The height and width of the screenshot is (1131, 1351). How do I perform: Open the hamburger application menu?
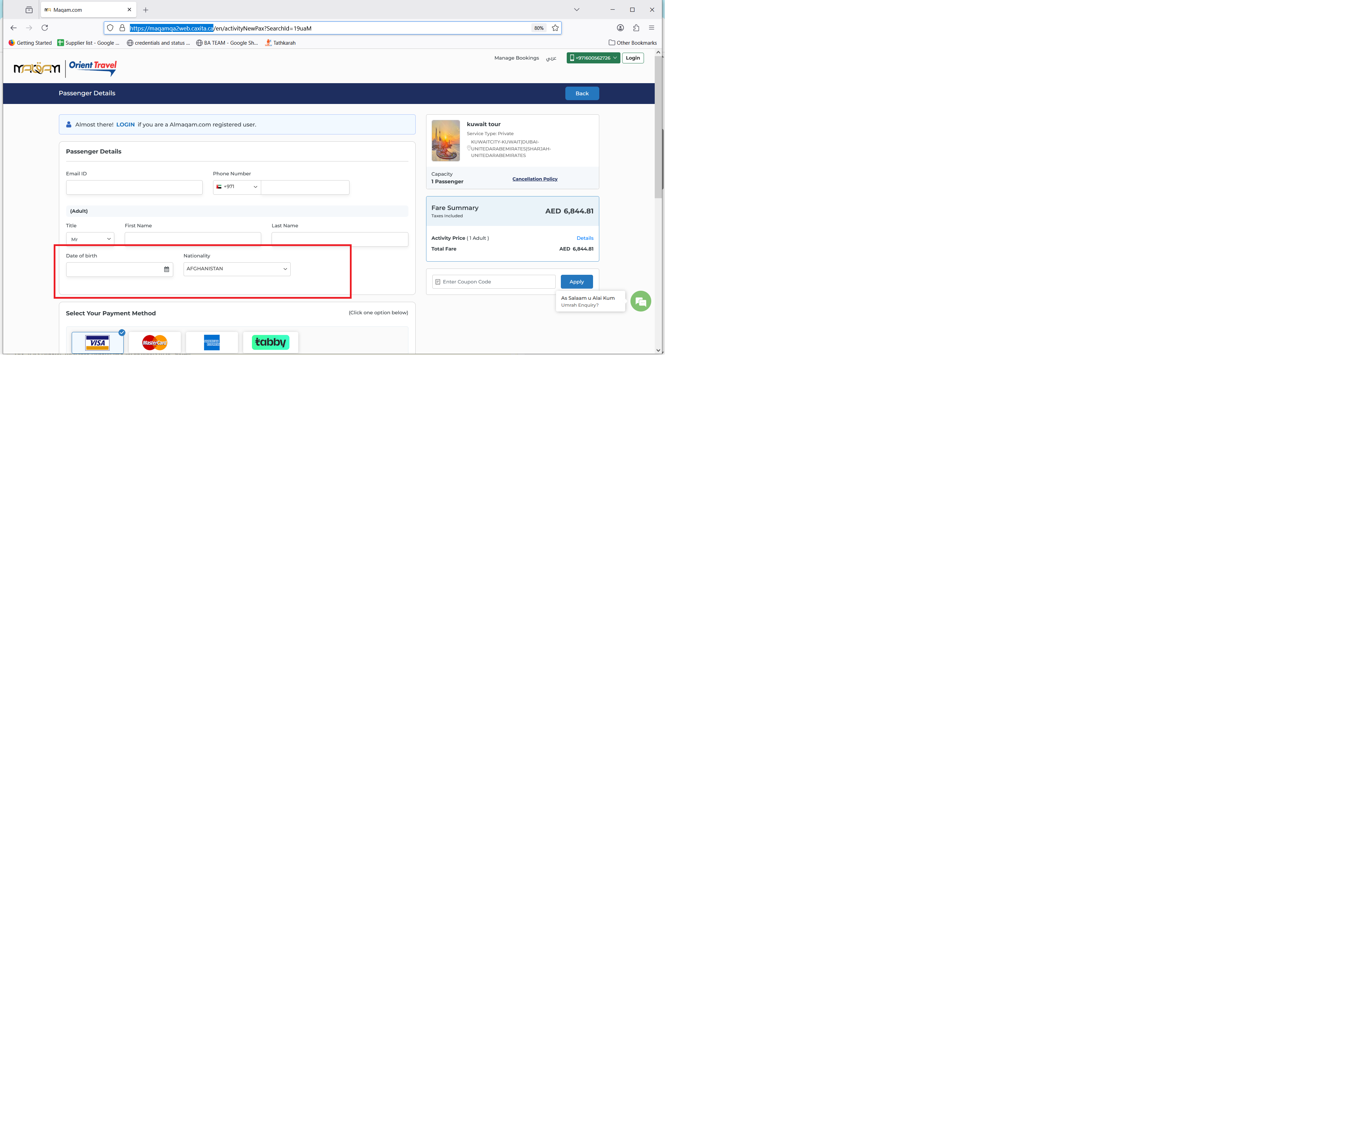(651, 28)
